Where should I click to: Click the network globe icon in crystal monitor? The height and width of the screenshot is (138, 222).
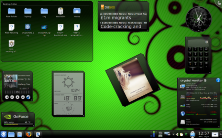pyautogui.click(x=183, y=113)
